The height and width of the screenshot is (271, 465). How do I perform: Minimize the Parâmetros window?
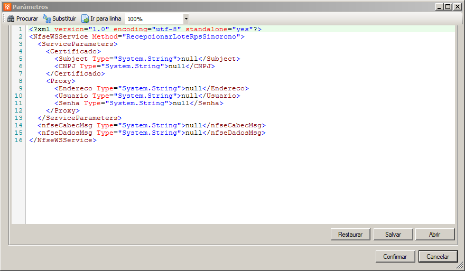[x=439, y=6]
